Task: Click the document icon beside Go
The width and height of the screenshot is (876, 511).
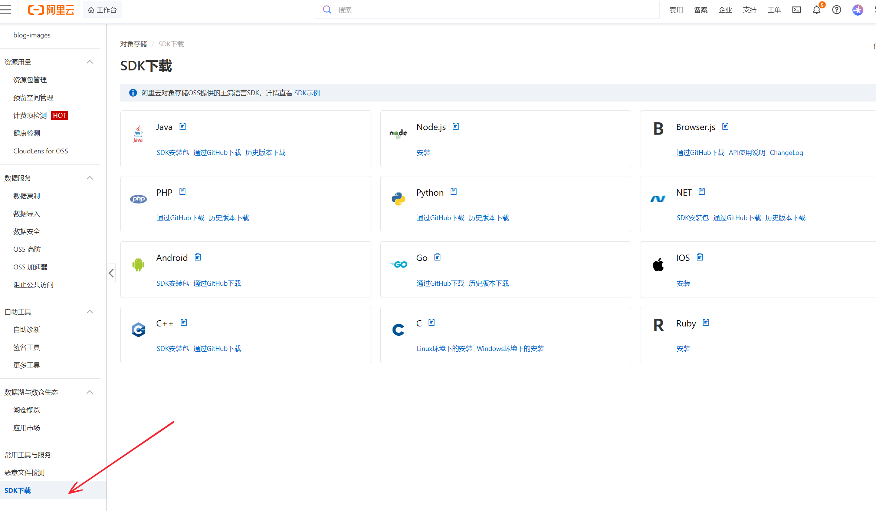Action: pos(437,257)
